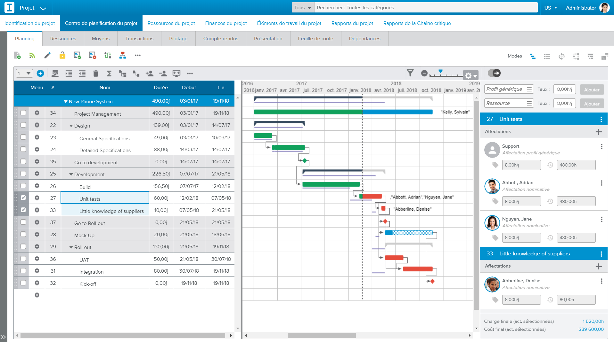Click the sigma summary task icon
This screenshot has width=614, height=342.
click(x=109, y=73)
